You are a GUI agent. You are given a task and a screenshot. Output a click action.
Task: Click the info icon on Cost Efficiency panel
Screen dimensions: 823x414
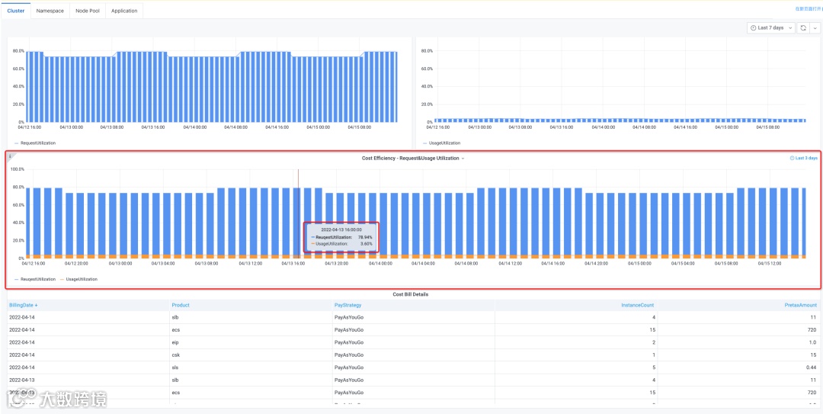pyautogui.click(x=9, y=156)
